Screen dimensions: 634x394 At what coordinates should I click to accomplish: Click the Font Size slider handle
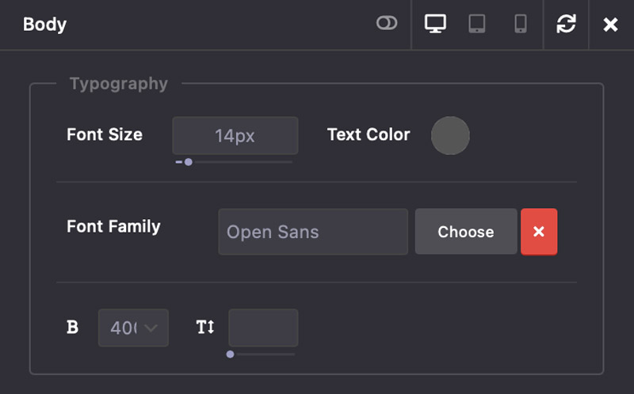189,162
